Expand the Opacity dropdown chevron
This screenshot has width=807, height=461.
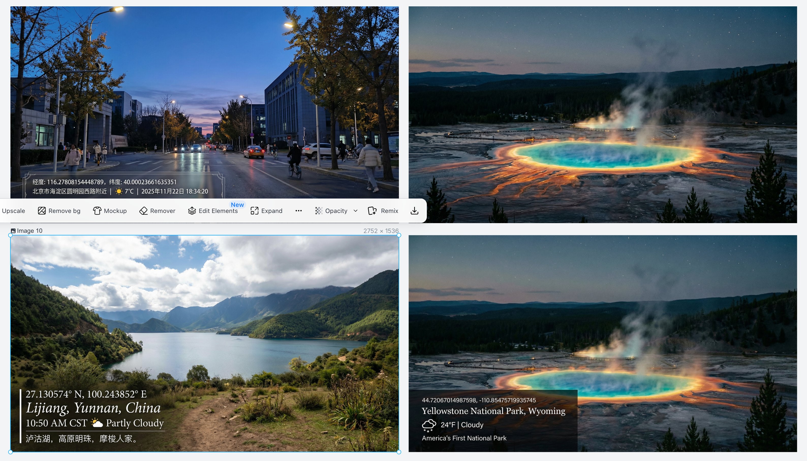tap(355, 211)
